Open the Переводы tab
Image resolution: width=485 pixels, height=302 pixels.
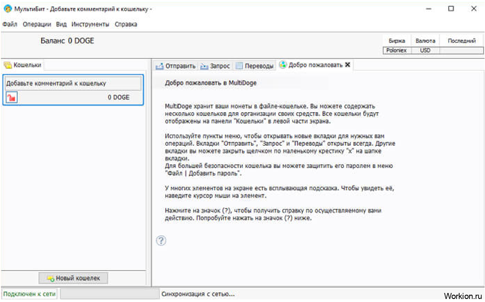255,66
